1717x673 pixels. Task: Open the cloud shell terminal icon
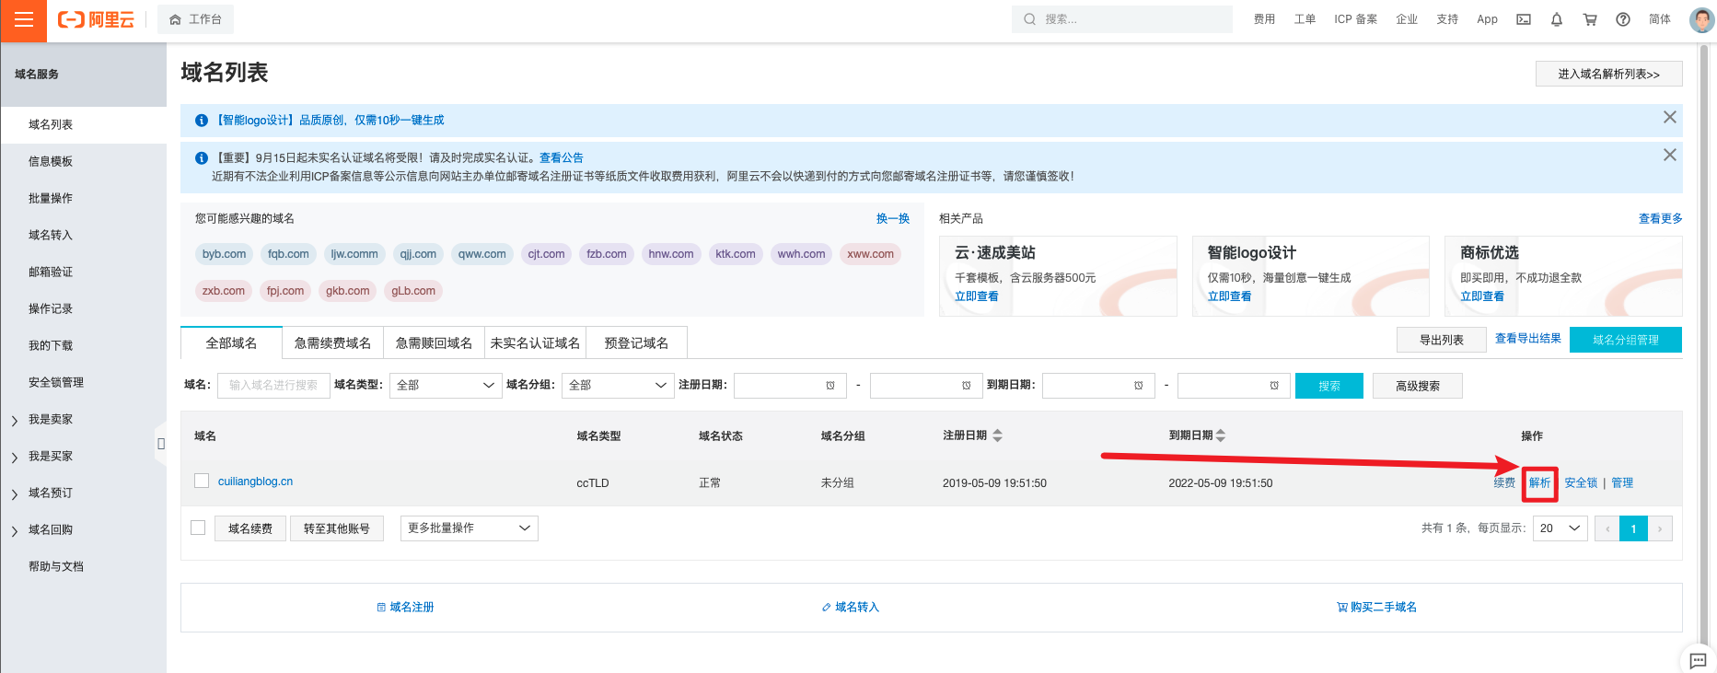(1524, 19)
